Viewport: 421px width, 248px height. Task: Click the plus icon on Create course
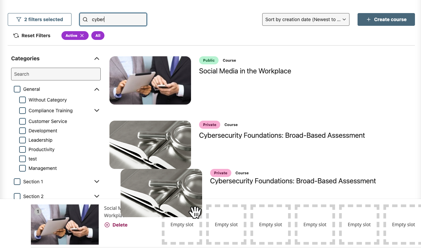pyautogui.click(x=368, y=19)
